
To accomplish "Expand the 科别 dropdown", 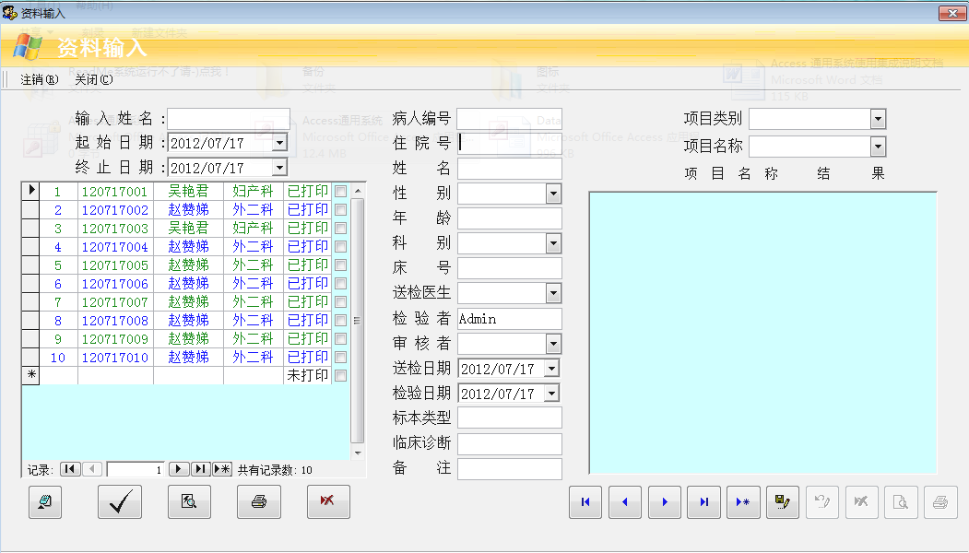I will 553,243.
